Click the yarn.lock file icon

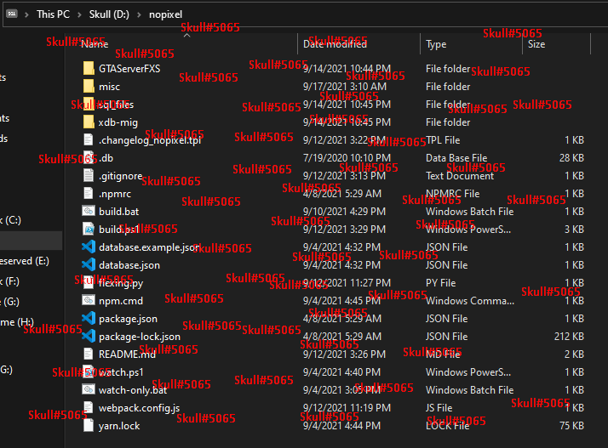click(89, 425)
